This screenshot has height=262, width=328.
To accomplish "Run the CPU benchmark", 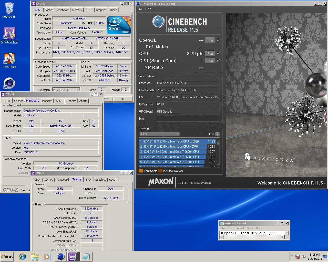I will click(x=210, y=53).
